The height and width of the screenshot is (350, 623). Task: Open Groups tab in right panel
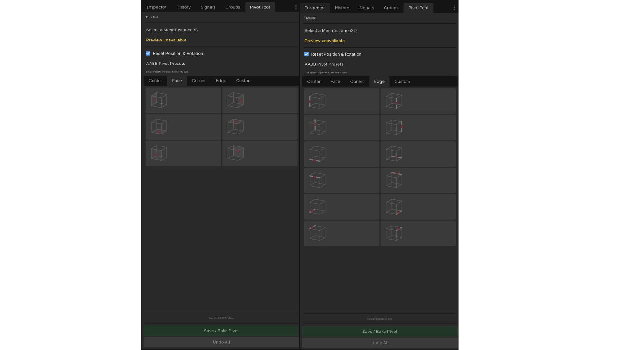point(391,8)
